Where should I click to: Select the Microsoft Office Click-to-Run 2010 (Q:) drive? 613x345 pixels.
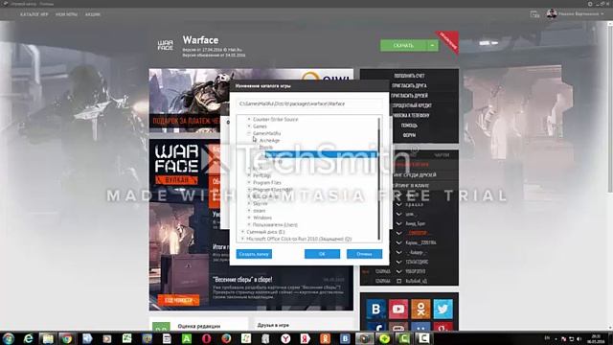299,239
